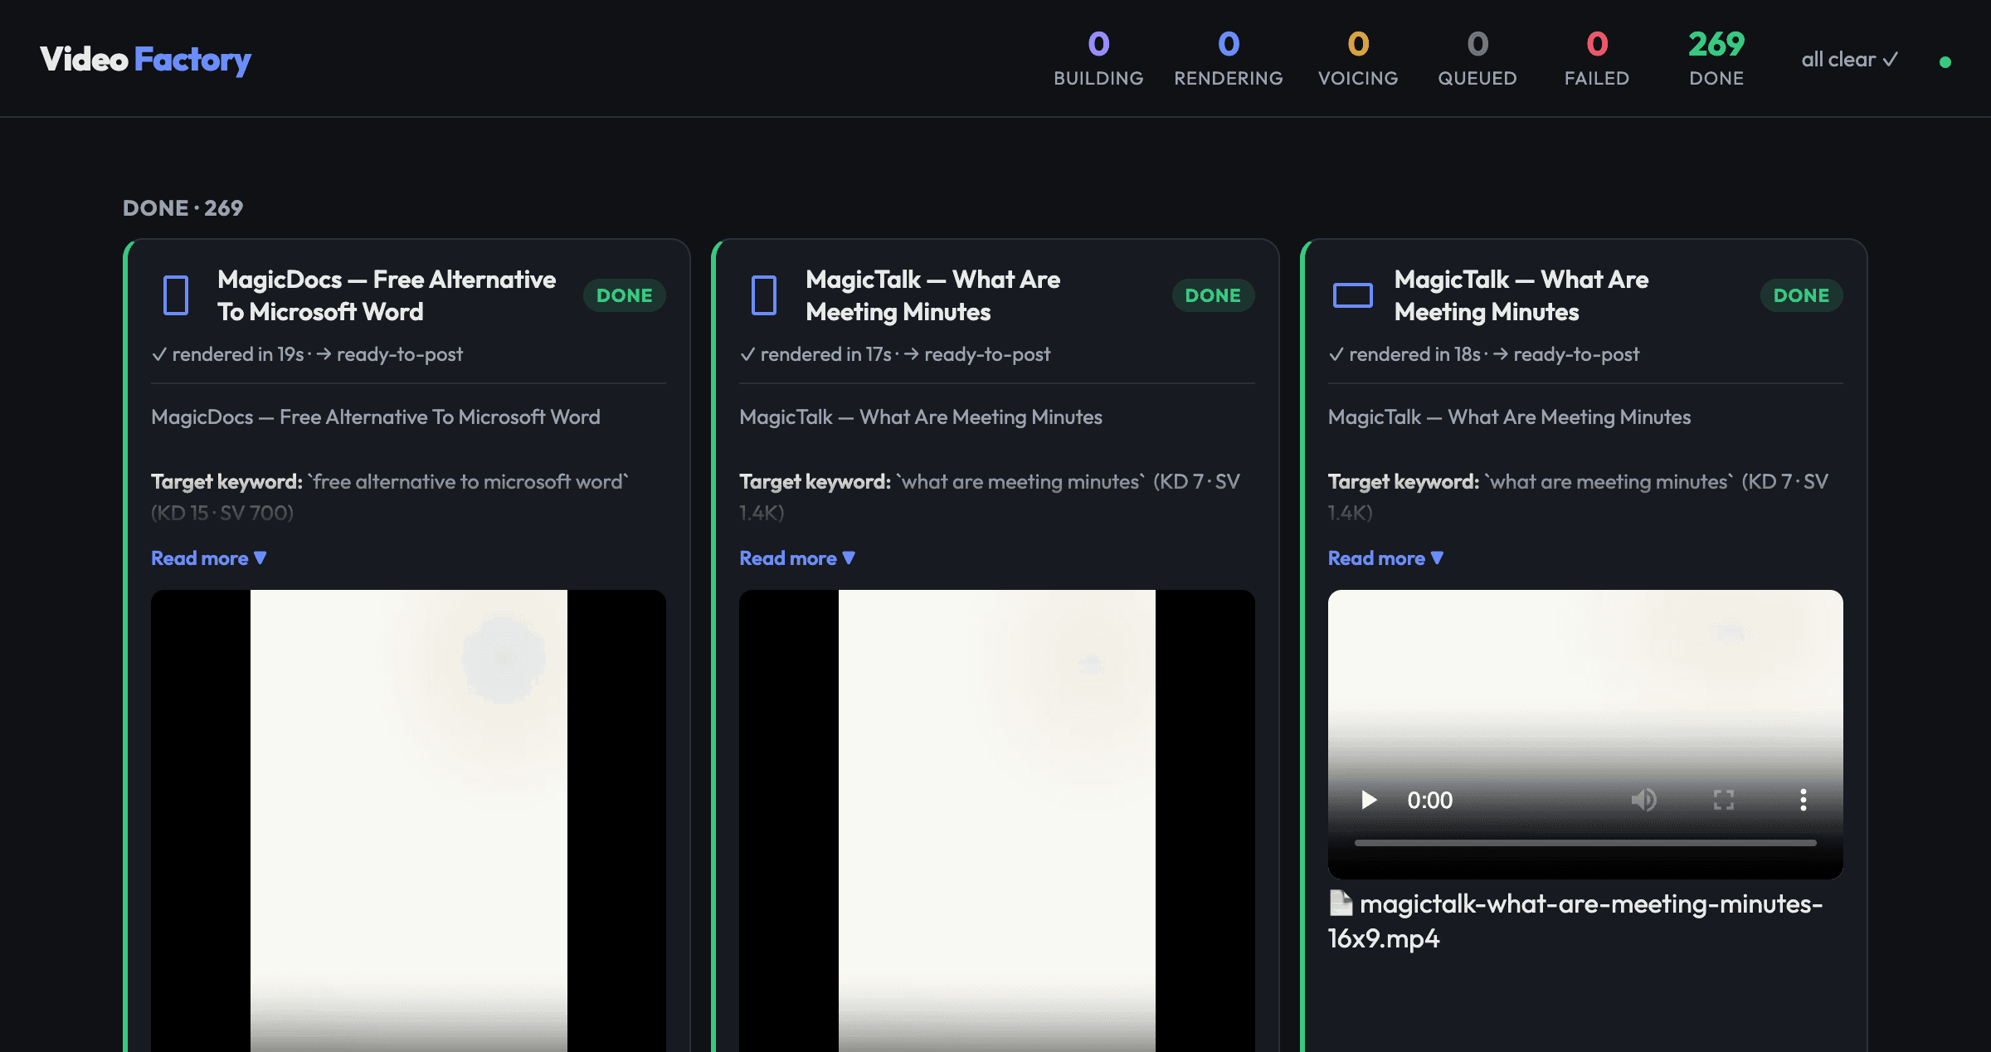This screenshot has height=1052, width=1991.
Task: Click DONE badge on landscape MagicTalk card
Action: click(x=1801, y=295)
